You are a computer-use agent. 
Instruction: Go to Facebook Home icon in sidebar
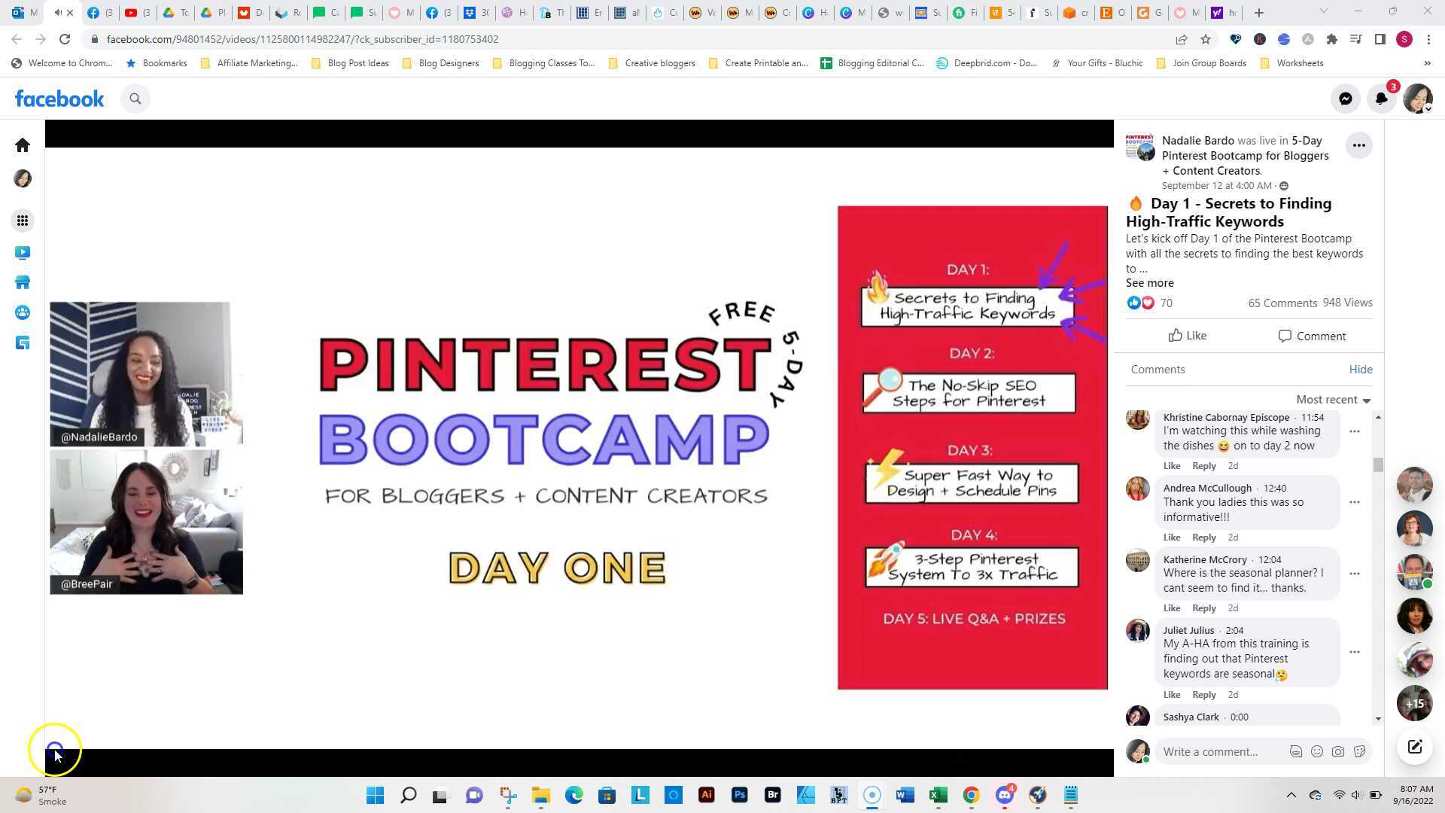tap(23, 145)
